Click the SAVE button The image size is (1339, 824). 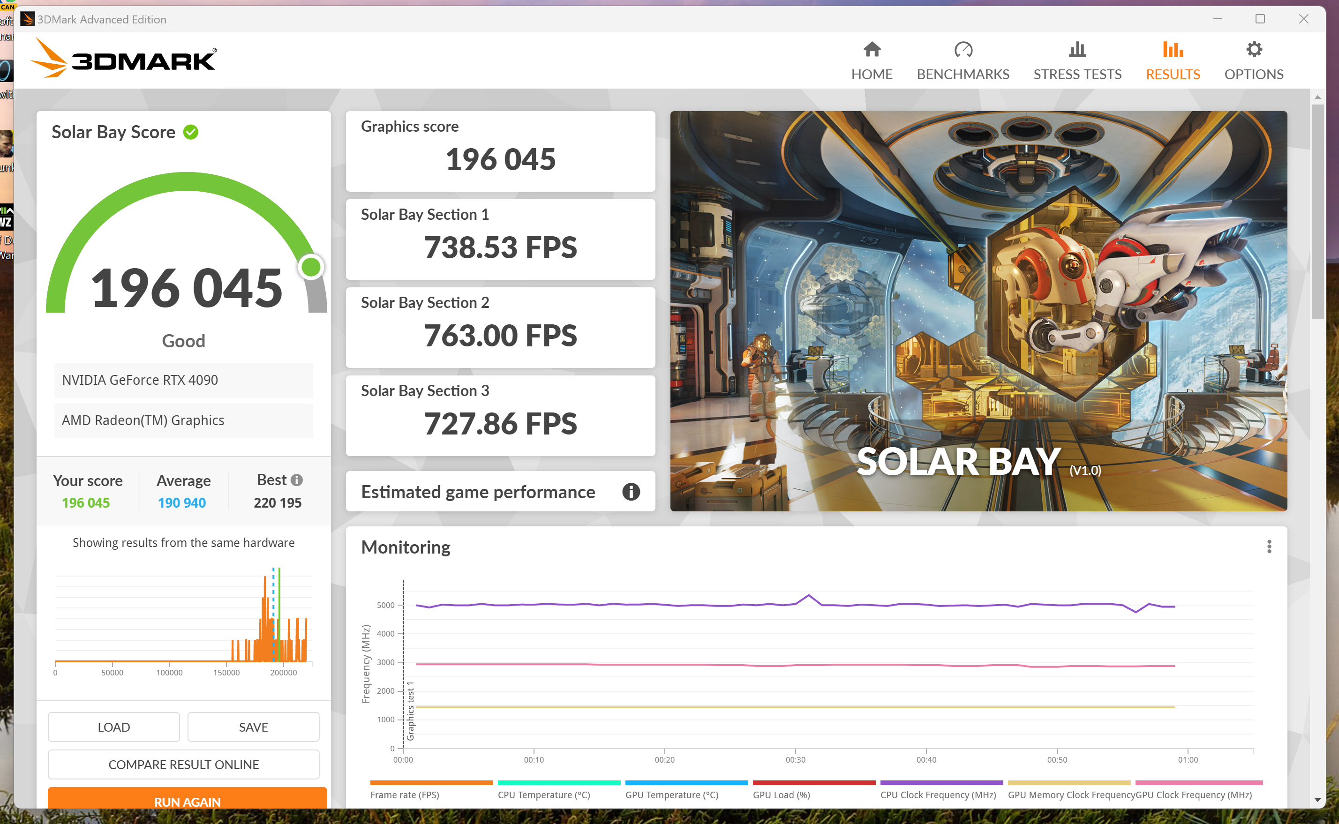(254, 727)
